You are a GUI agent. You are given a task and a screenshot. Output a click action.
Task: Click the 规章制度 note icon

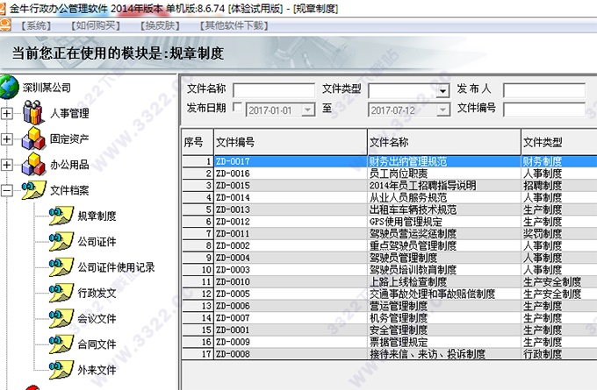pos(61,216)
